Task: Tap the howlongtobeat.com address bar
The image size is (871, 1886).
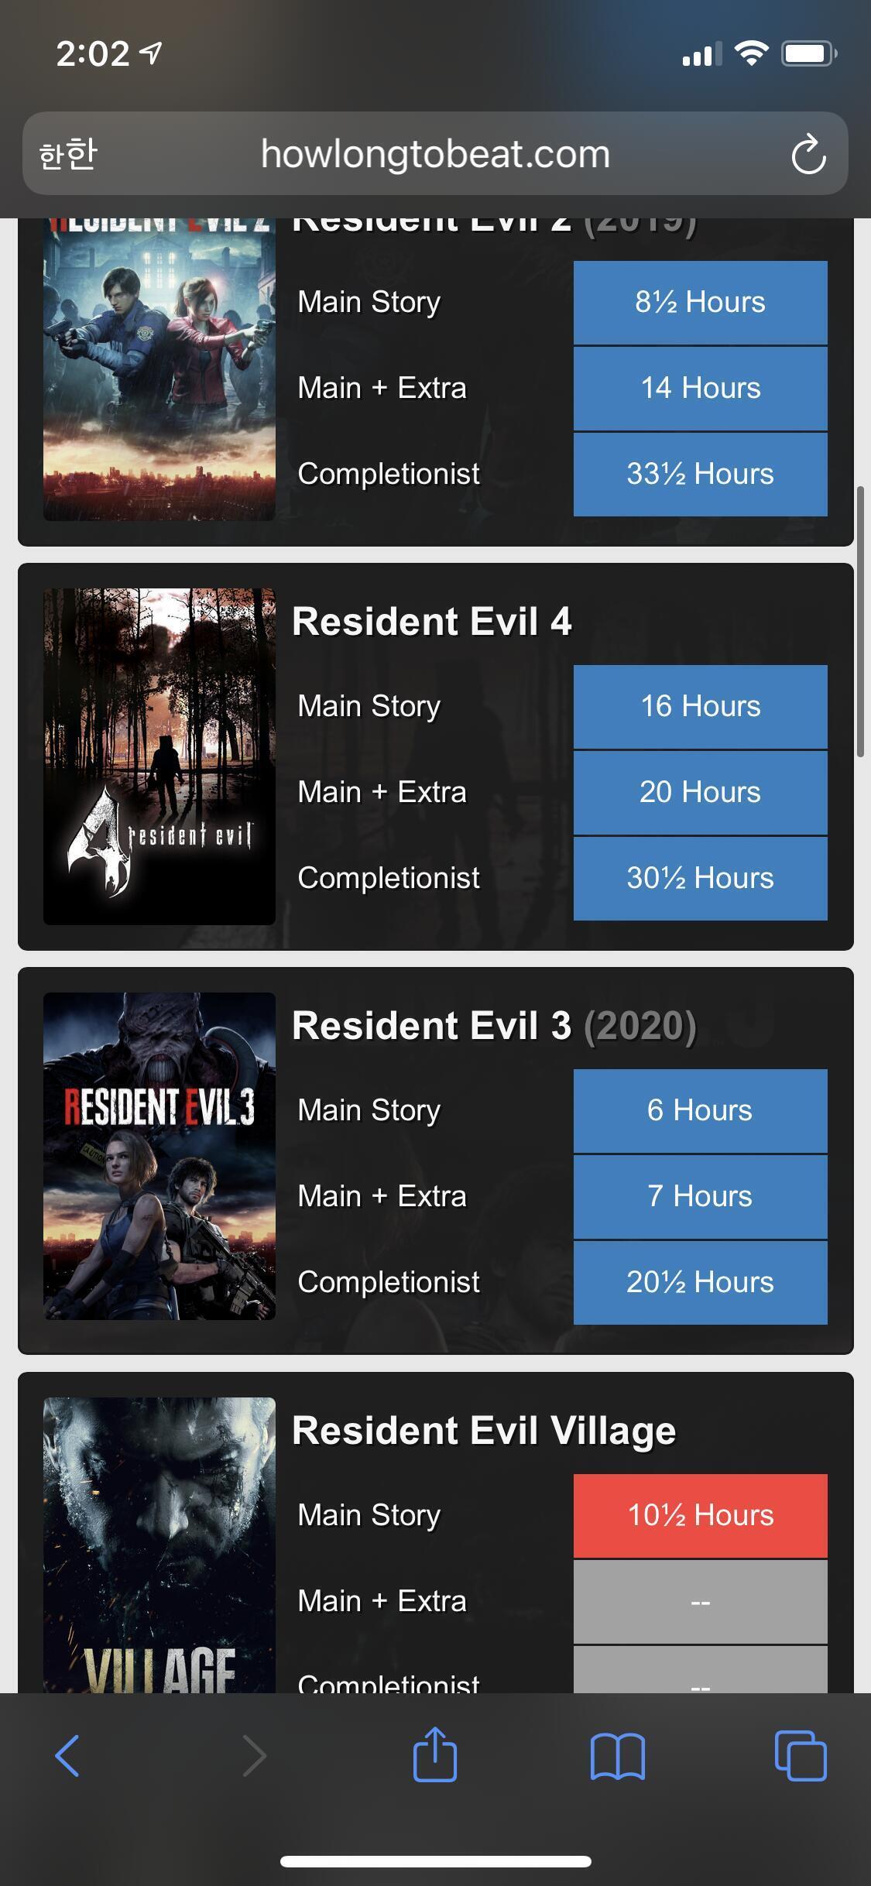Action: point(435,153)
